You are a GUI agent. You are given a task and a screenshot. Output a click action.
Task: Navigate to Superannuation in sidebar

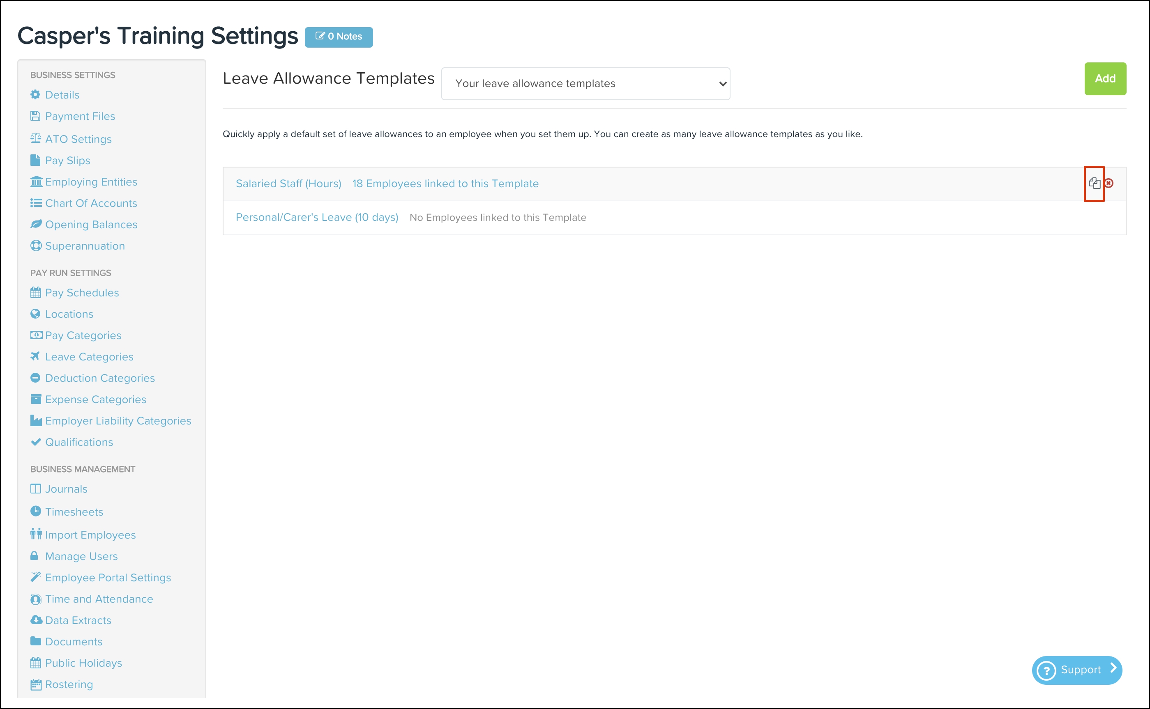85,246
